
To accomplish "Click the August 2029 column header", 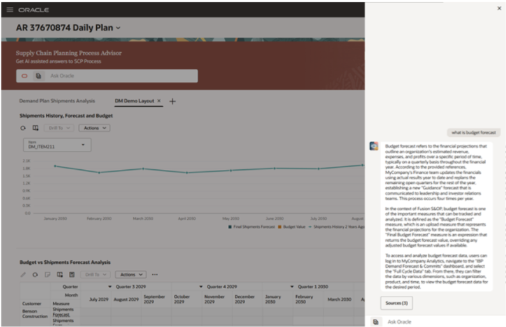I will point(126,300).
